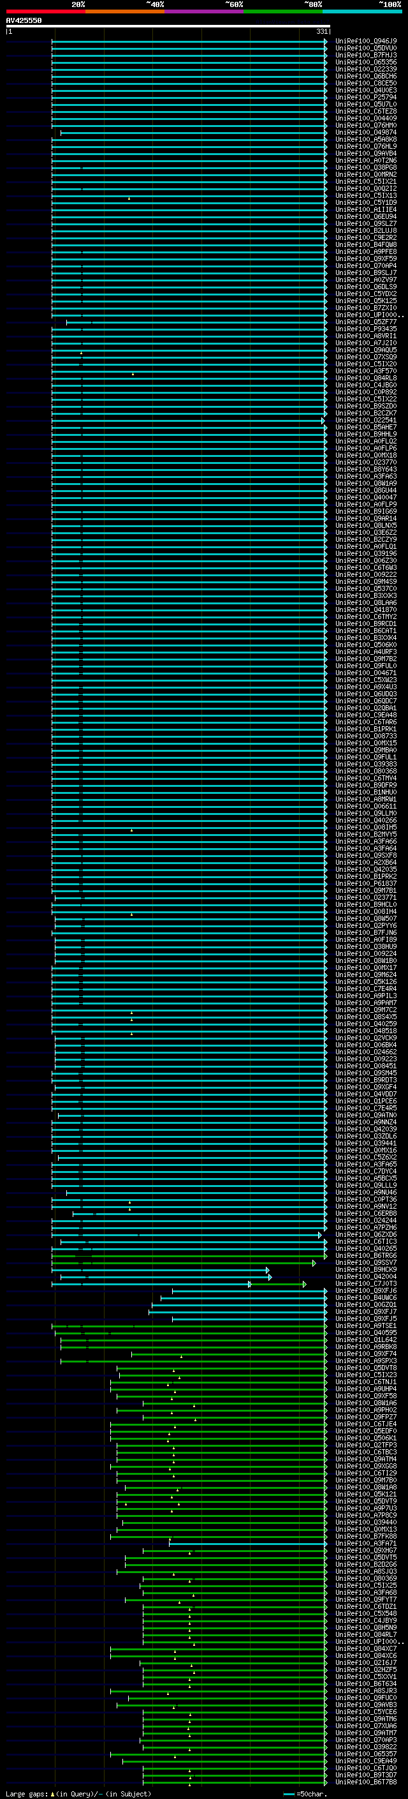Open hit UniRef100_Q946J9
This screenshot has width=408, height=1799.
pyautogui.click(x=366, y=41)
